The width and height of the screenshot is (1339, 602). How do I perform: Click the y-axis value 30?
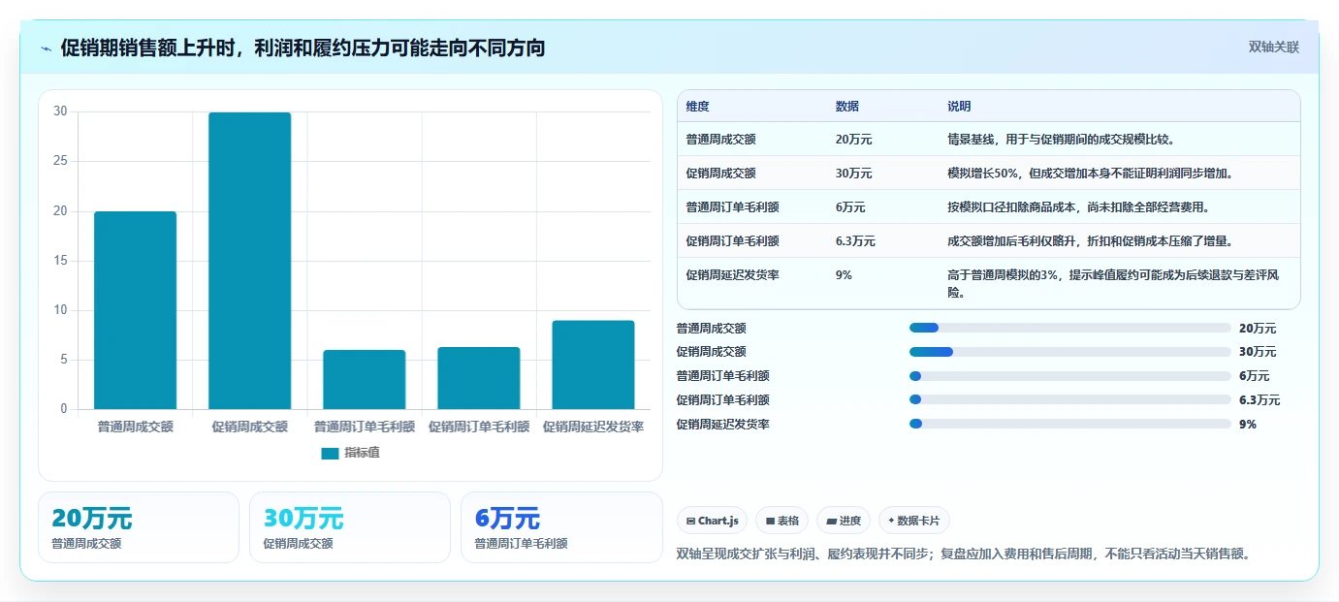60,111
